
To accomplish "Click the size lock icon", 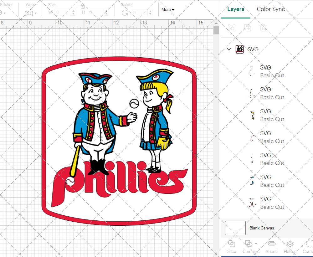I will coord(83,6).
